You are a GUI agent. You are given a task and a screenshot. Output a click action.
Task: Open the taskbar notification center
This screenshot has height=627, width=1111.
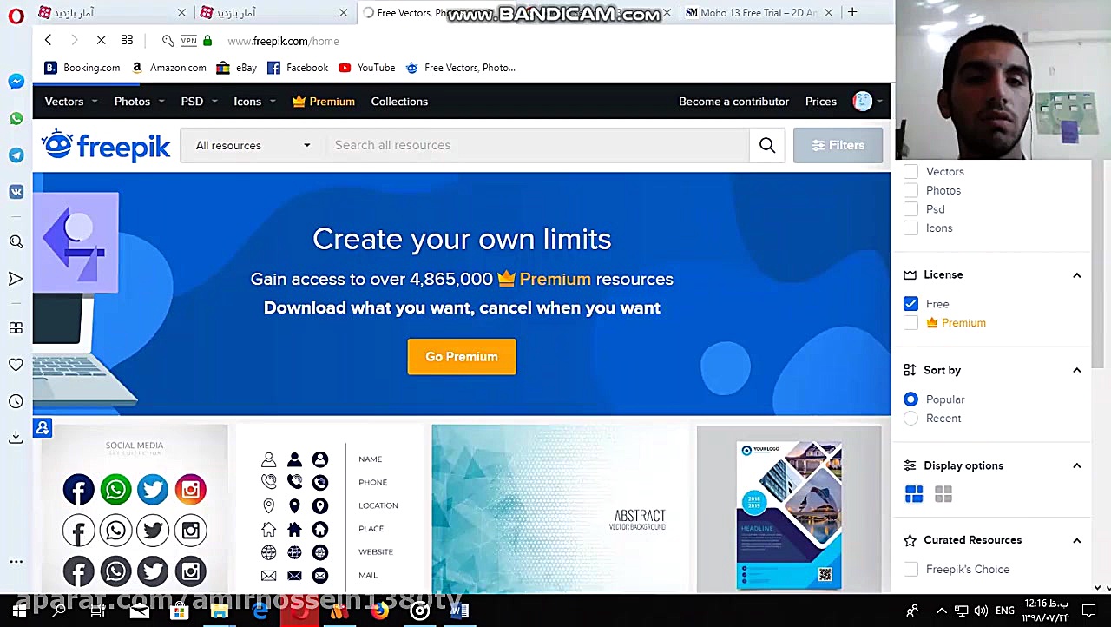click(x=1089, y=610)
